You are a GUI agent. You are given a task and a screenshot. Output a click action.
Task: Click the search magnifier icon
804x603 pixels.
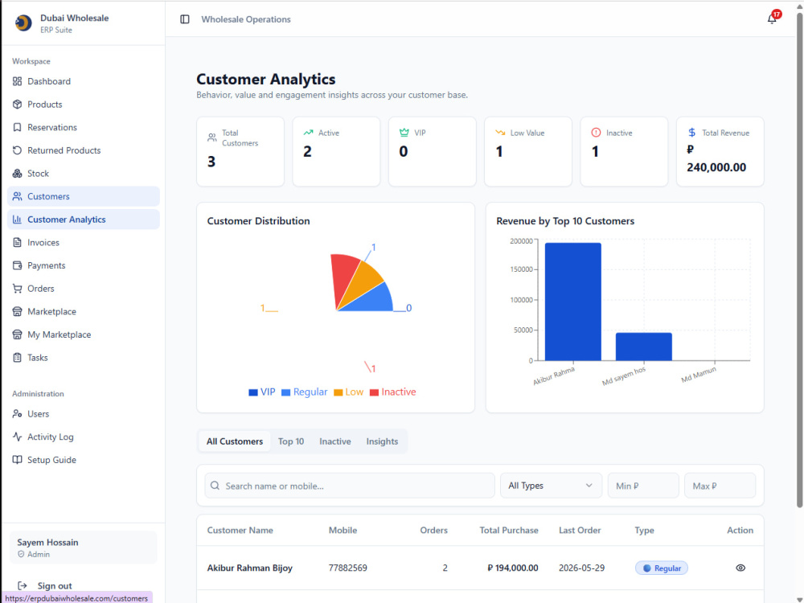click(215, 486)
